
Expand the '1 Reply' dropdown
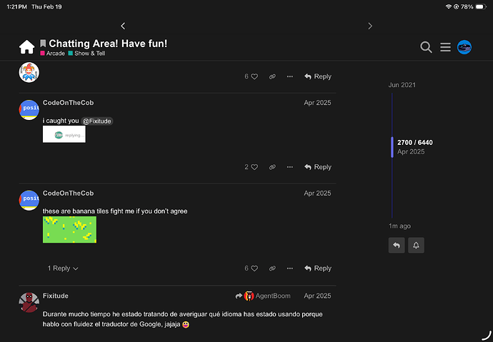[63, 268]
